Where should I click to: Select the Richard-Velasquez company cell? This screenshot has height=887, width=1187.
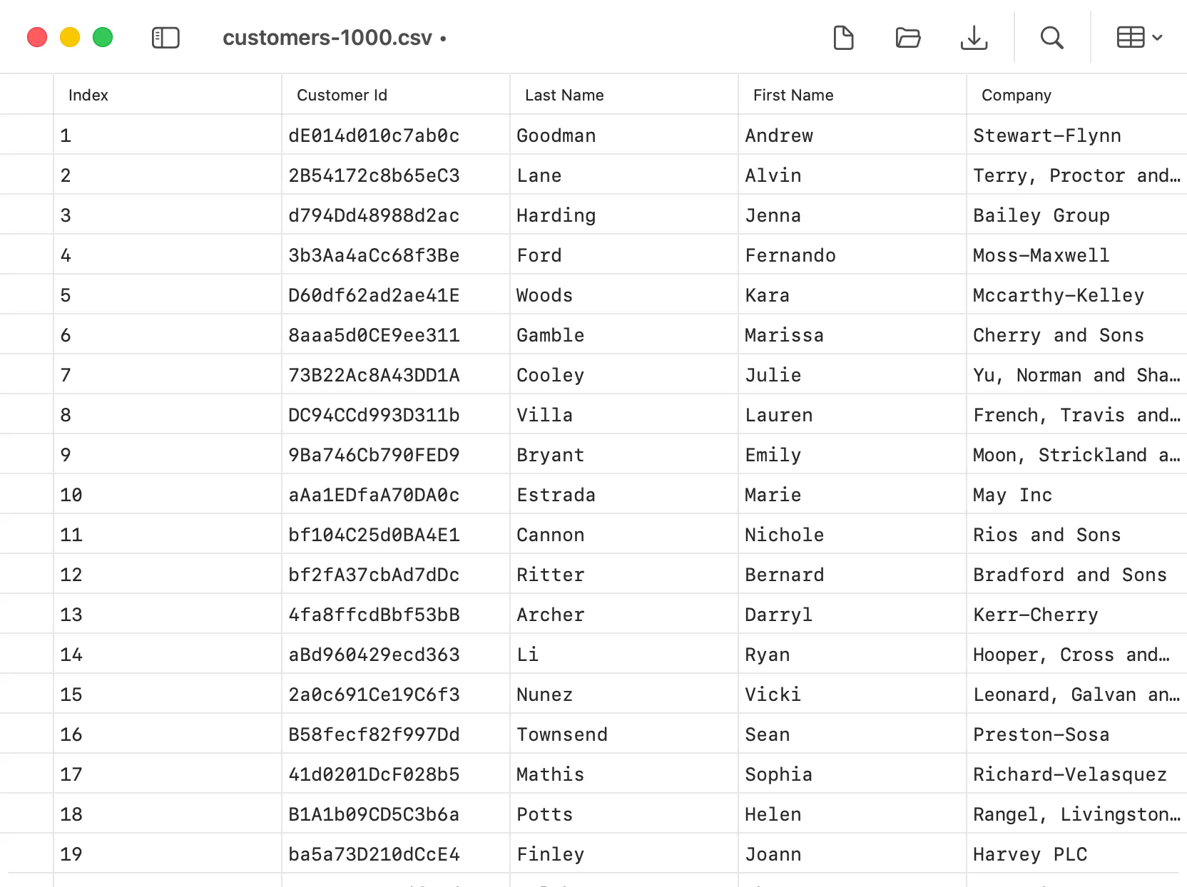(1077, 774)
